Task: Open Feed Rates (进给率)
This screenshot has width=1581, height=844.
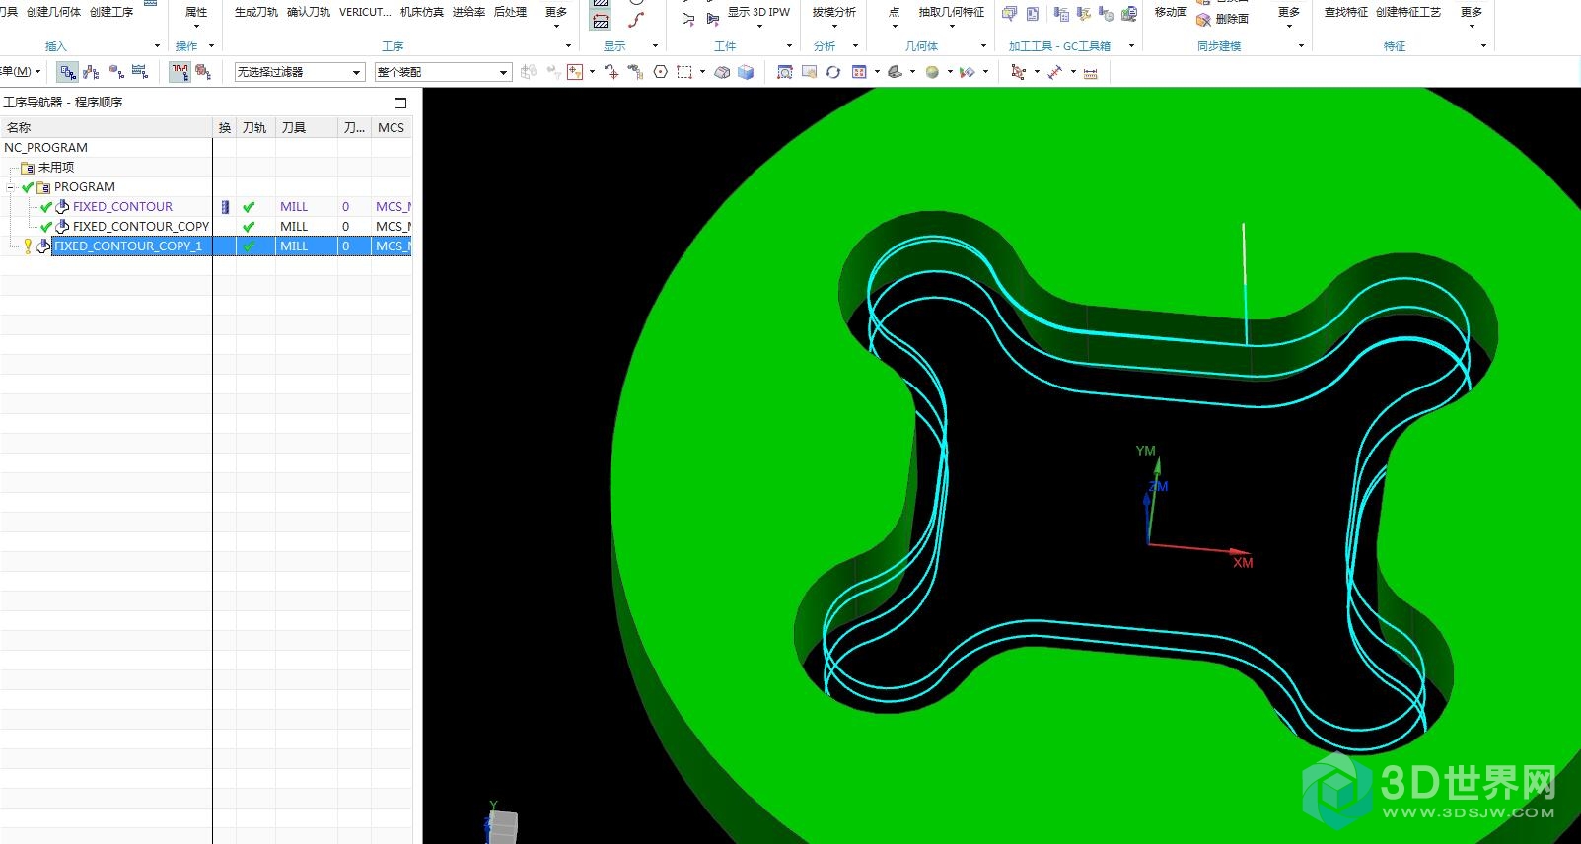Action: (x=469, y=13)
